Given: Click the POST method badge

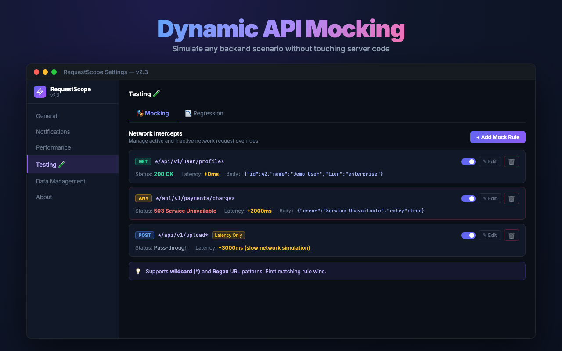Looking at the screenshot, I should pos(144,235).
